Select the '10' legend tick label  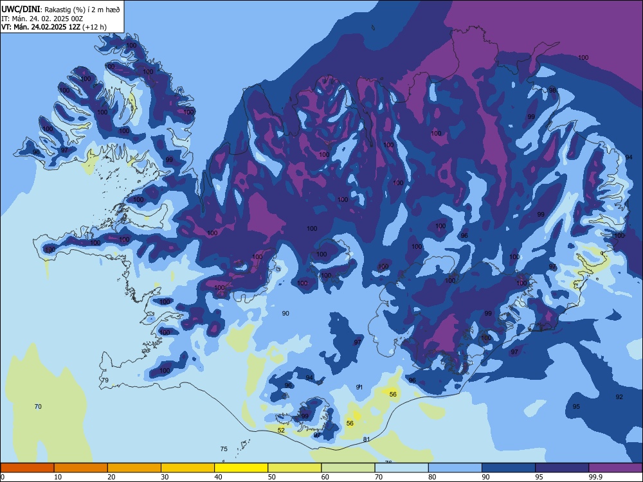tap(58, 477)
